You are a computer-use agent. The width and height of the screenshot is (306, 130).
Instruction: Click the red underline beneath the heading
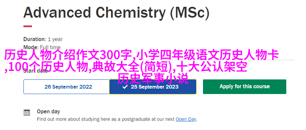(28, 26)
